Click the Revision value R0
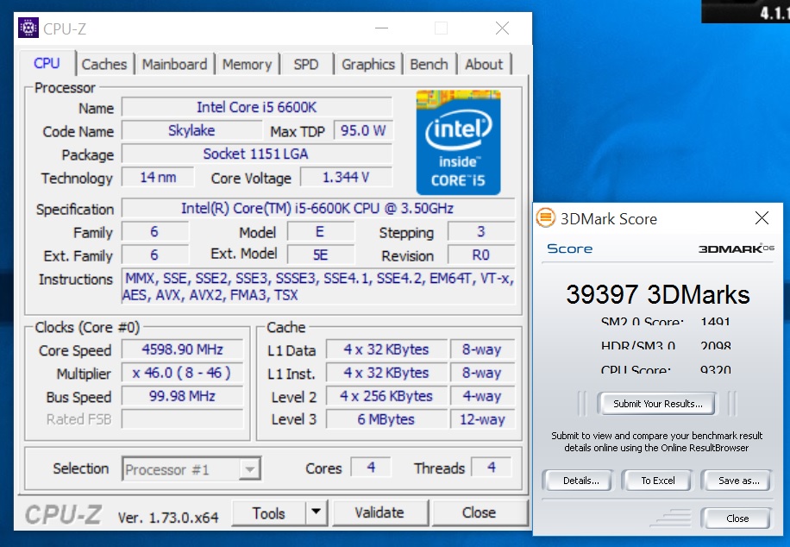Image resolution: width=790 pixels, height=547 pixels. (x=480, y=255)
